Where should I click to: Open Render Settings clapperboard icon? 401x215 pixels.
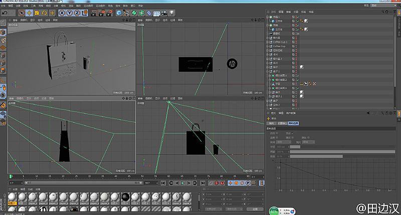coord(109,13)
